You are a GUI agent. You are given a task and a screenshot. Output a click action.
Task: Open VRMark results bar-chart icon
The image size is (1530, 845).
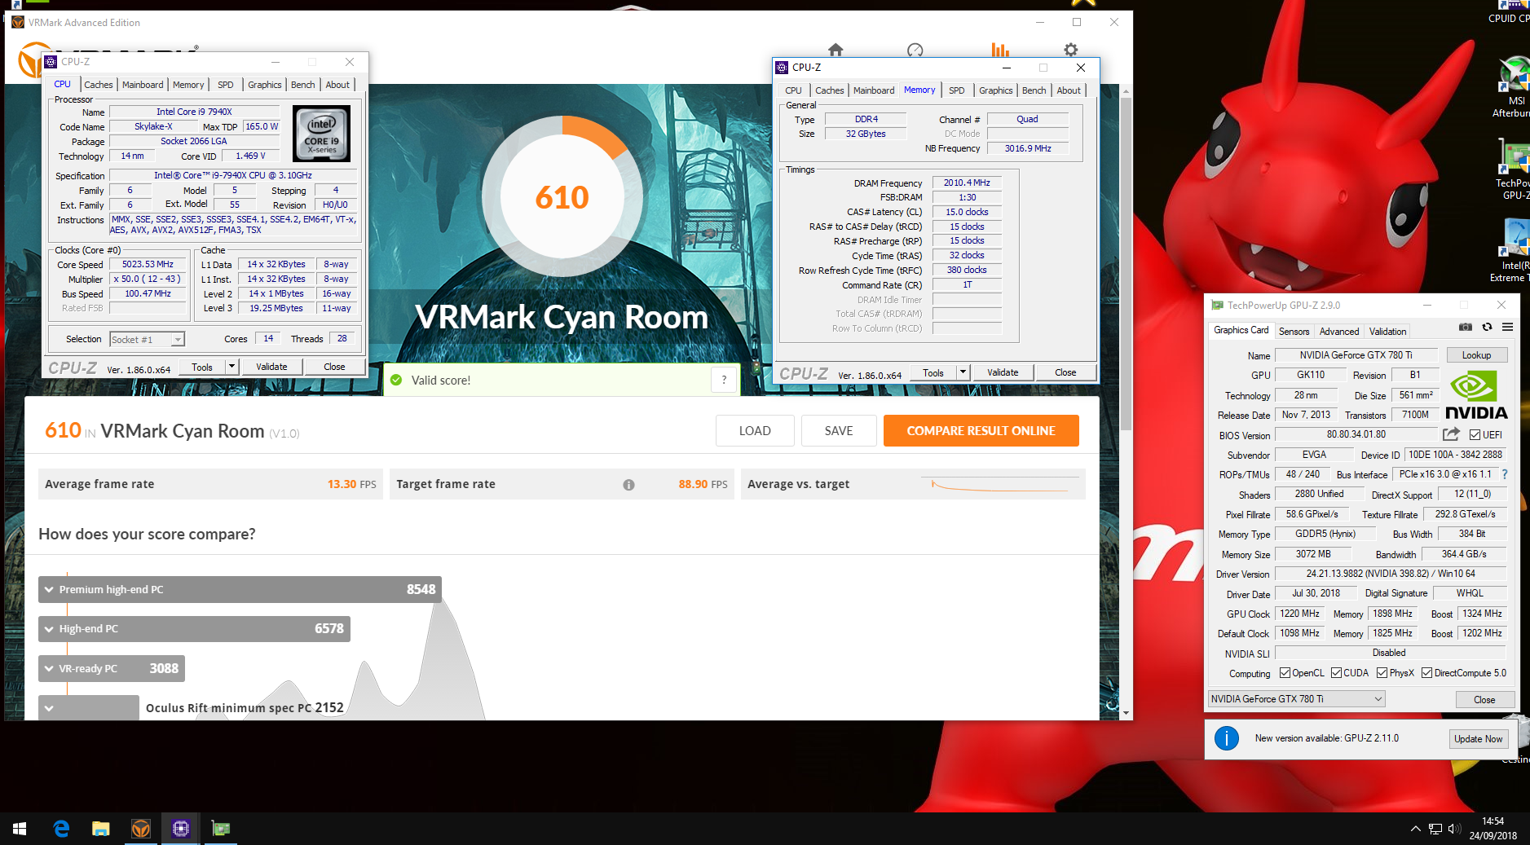click(x=1000, y=50)
